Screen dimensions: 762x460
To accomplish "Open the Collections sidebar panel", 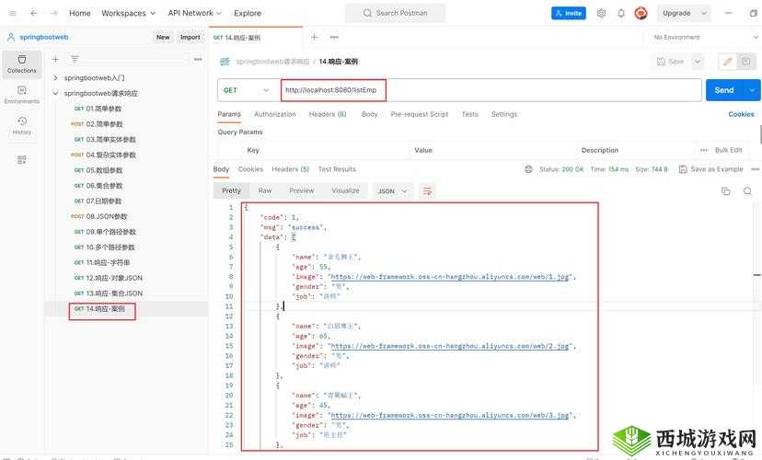I will coord(22,63).
